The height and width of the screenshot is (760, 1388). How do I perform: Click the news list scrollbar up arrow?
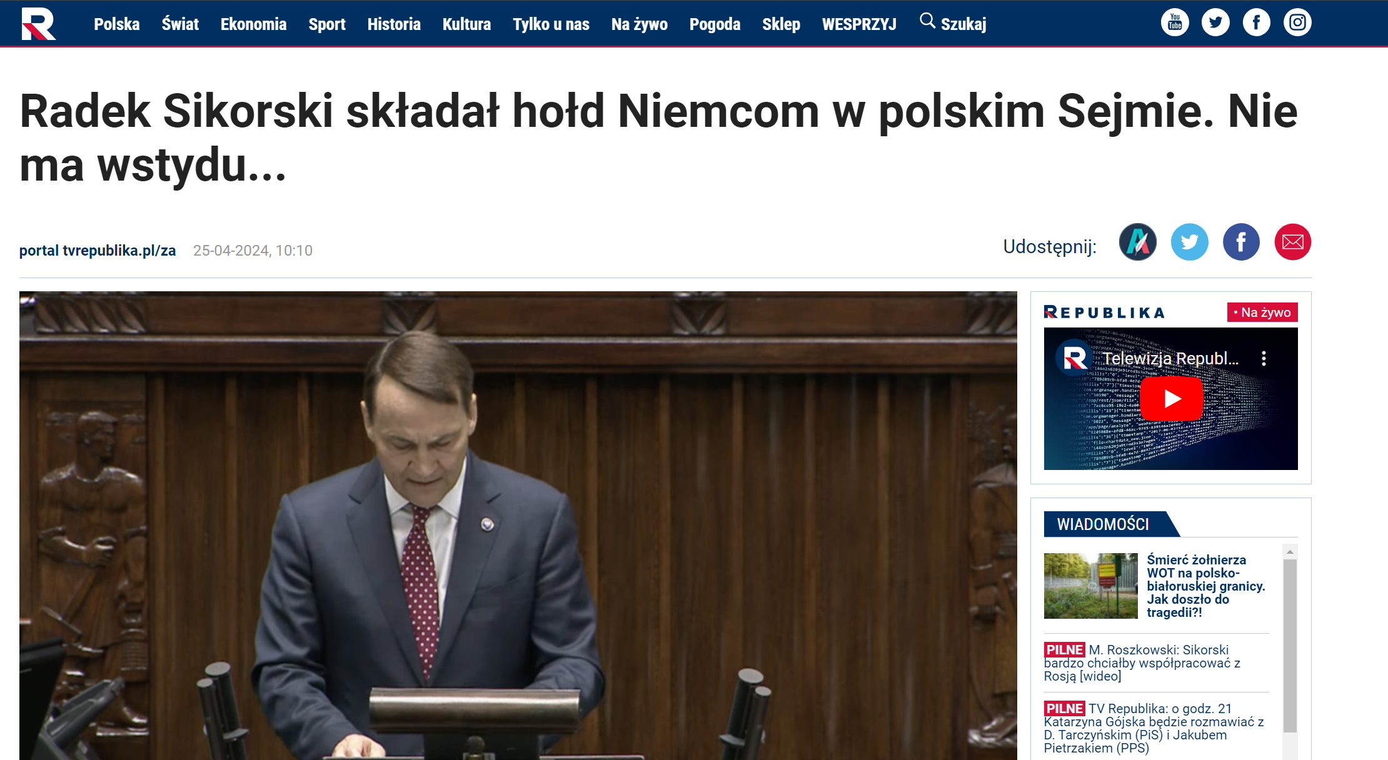point(1290,552)
